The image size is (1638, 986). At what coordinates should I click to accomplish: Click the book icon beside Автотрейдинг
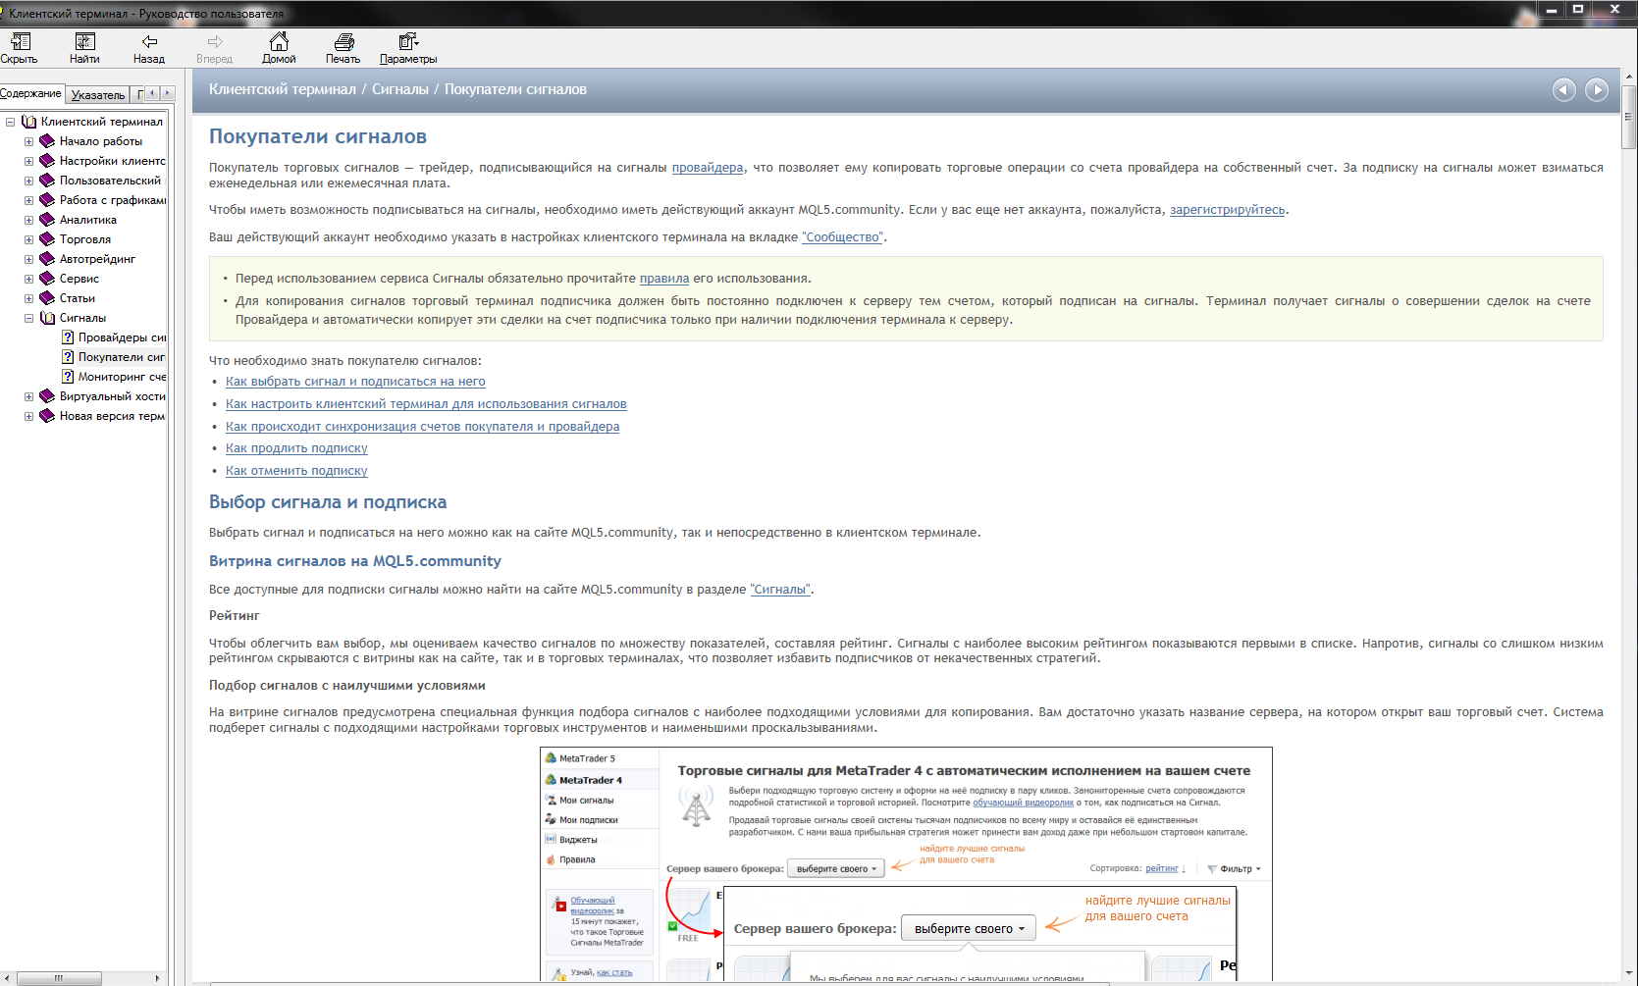[46, 259]
